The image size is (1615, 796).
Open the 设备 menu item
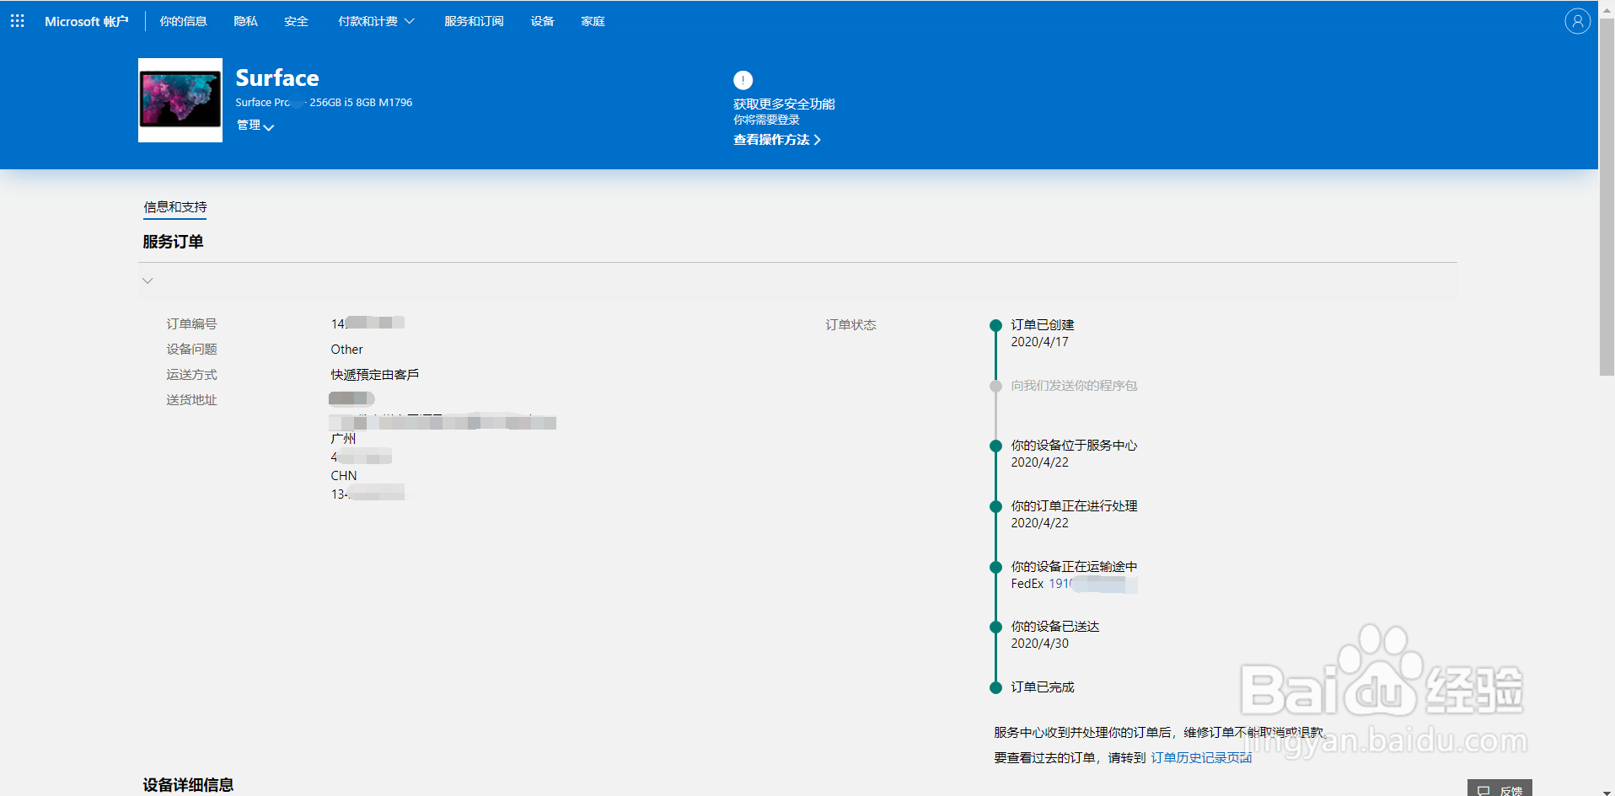542,21
